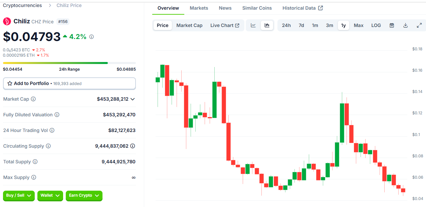Open the Similar Coins tab

pyautogui.click(x=257, y=8)
